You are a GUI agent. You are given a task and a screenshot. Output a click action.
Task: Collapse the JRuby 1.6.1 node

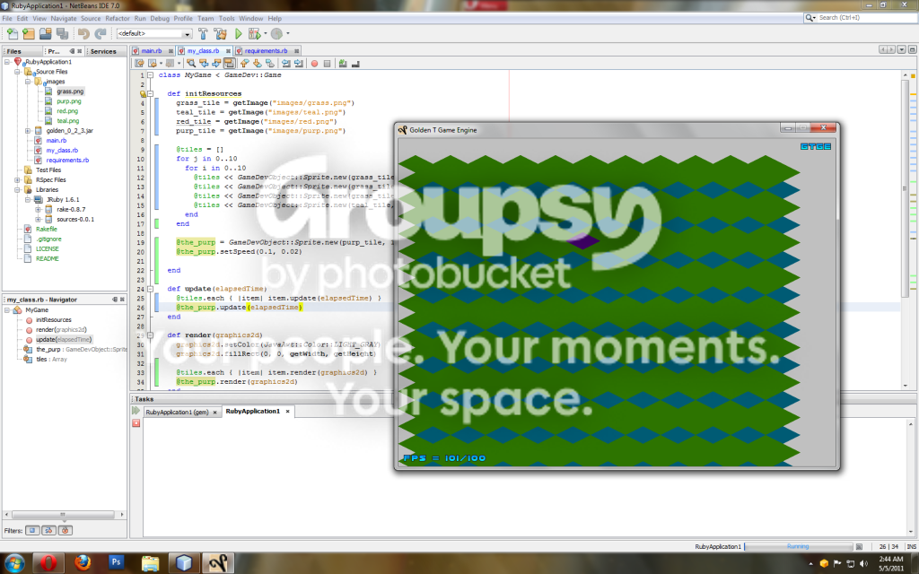(28, 200)
